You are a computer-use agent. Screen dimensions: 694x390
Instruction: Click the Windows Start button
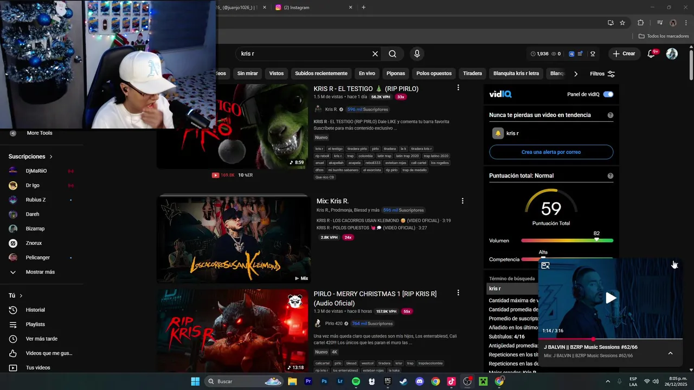(x=195, y=381)
